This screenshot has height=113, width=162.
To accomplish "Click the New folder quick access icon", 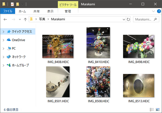I will (x=18, y=4).
